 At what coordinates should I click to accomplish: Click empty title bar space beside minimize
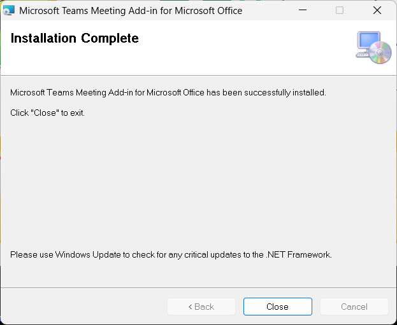tap(274, 10)
